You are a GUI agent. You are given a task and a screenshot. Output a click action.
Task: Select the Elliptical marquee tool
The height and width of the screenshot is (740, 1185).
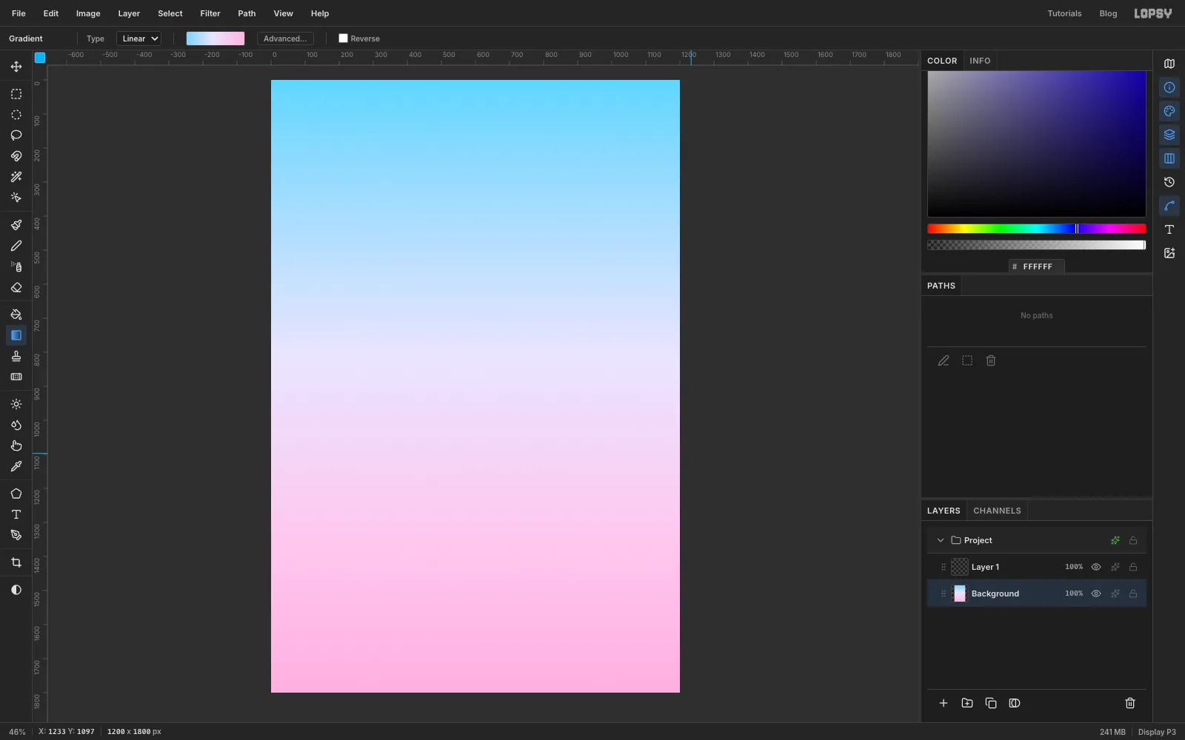click(x=16, y=115)
